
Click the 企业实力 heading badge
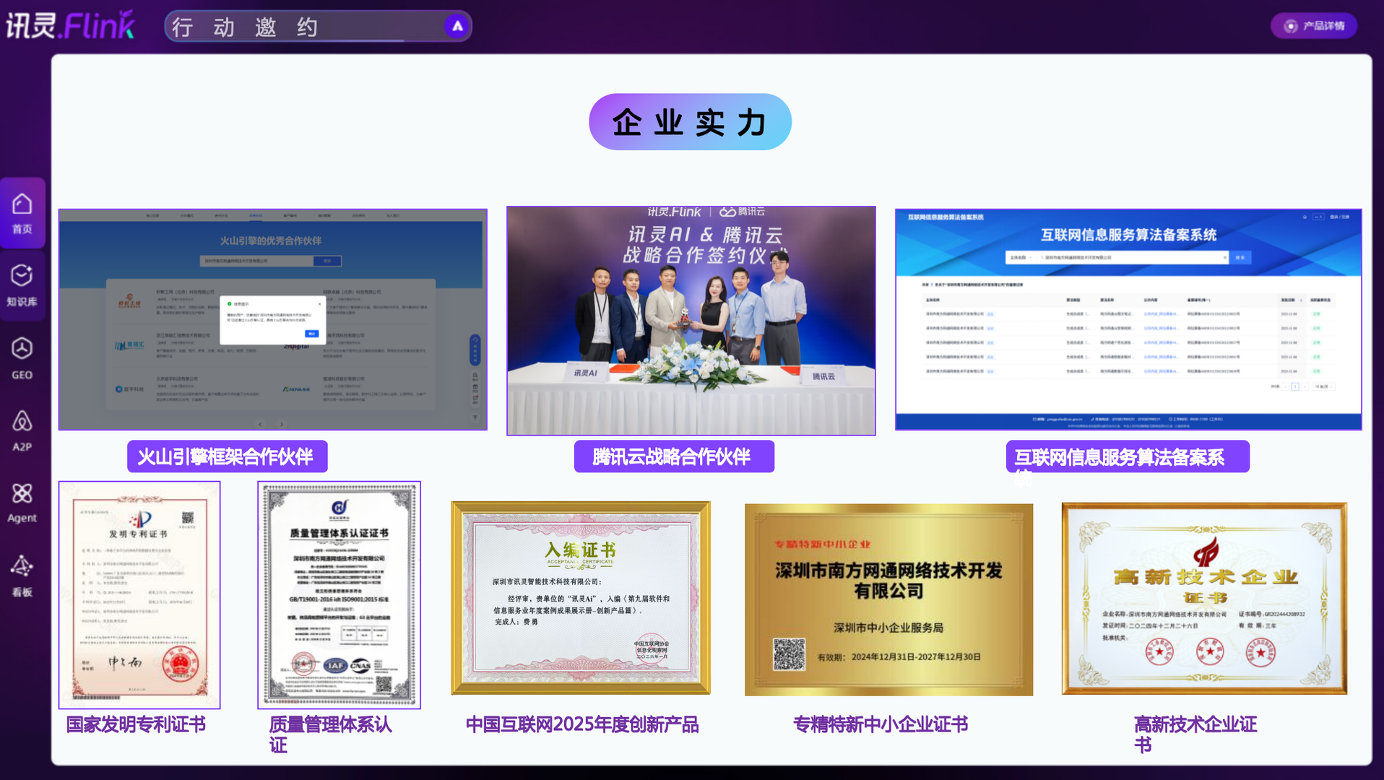[x=690, y=122]
